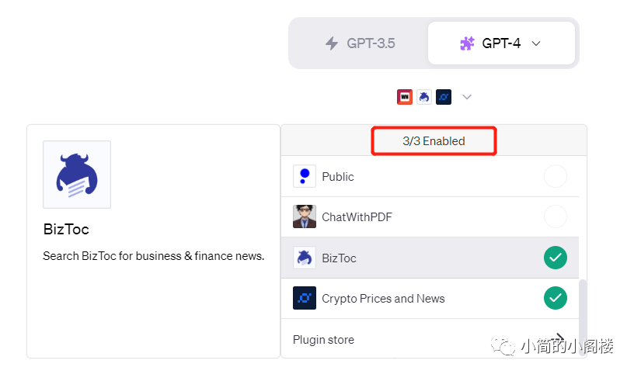Click the BizToc icon in the plugin list
The width and height of the screenshot is (634, 374).
[305, 258]
